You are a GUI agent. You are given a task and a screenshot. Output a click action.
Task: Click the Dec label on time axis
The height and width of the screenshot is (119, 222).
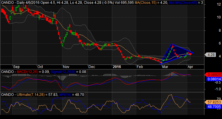tap(91, 67)
